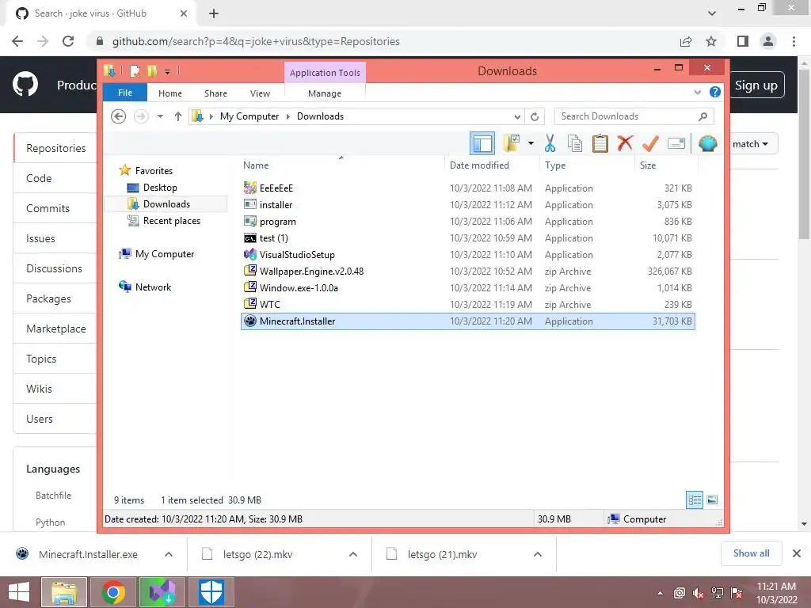This screenshot has width=811, height=608.
Task: Click the Rename icon in toolbar
Action: (x=676, y=143)
